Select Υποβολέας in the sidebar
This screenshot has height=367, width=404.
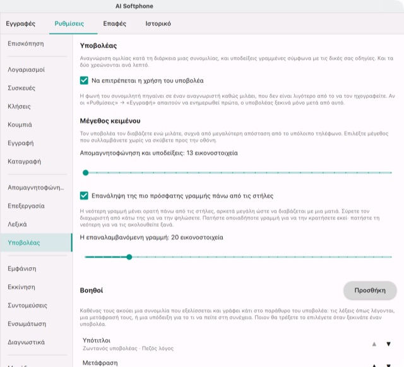coord(36,243)
